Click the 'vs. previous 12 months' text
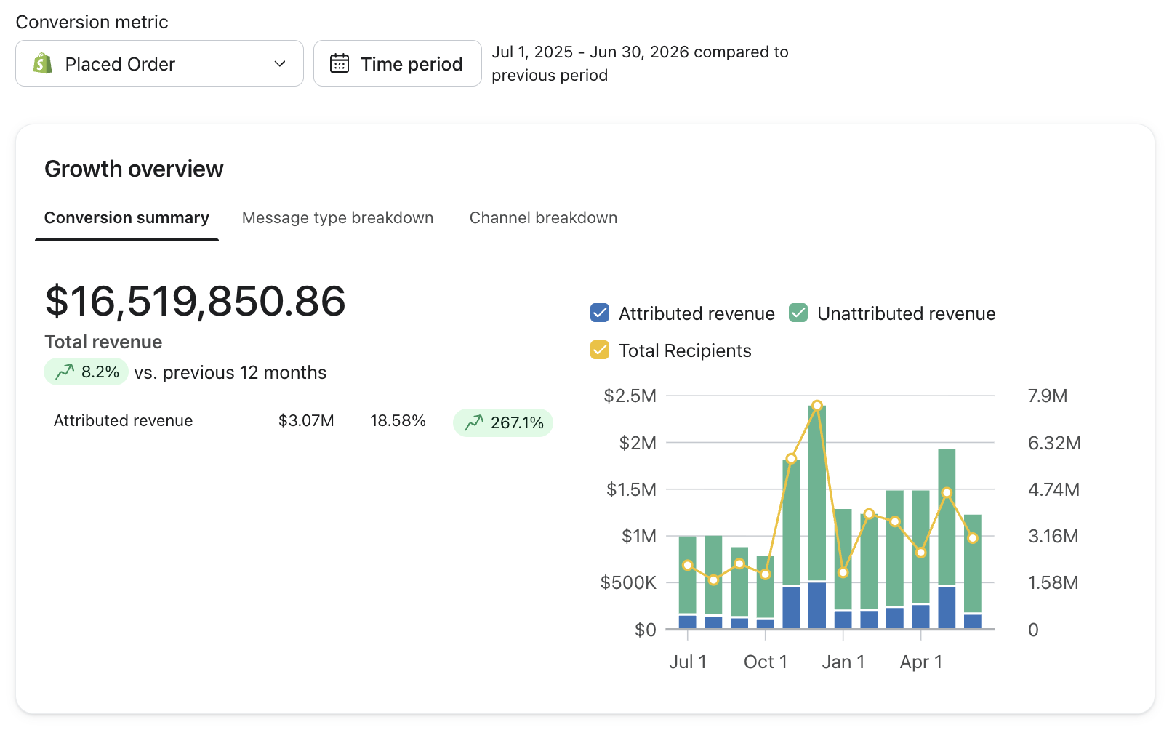This screenshot has height=730, width=1172. coord(230,372)
